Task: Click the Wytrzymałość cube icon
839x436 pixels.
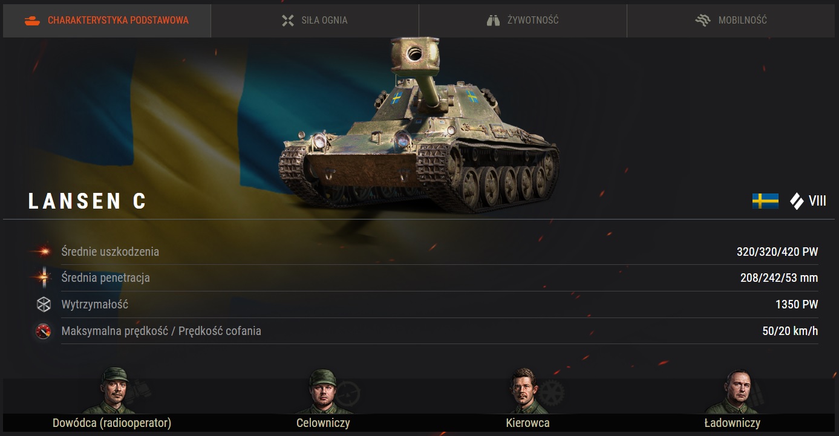Action: [44, 304]
